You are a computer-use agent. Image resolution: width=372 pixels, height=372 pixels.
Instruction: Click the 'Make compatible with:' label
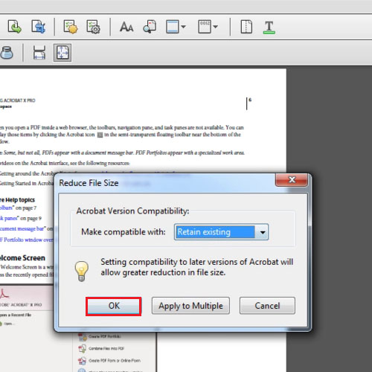(x=124, y=232)
